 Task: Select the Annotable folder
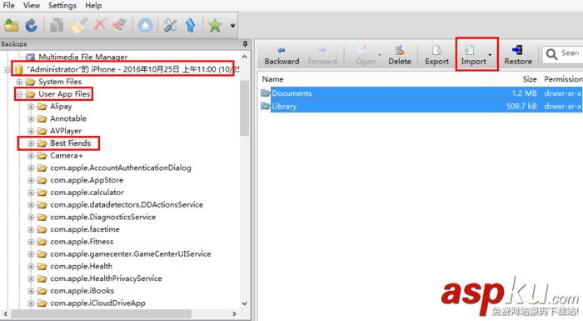coord(68,118)
